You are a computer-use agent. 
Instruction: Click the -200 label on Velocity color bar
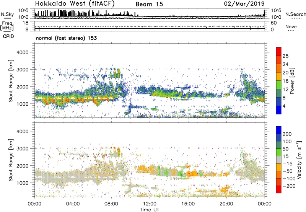pyautogui.click(x=289, y=186)
